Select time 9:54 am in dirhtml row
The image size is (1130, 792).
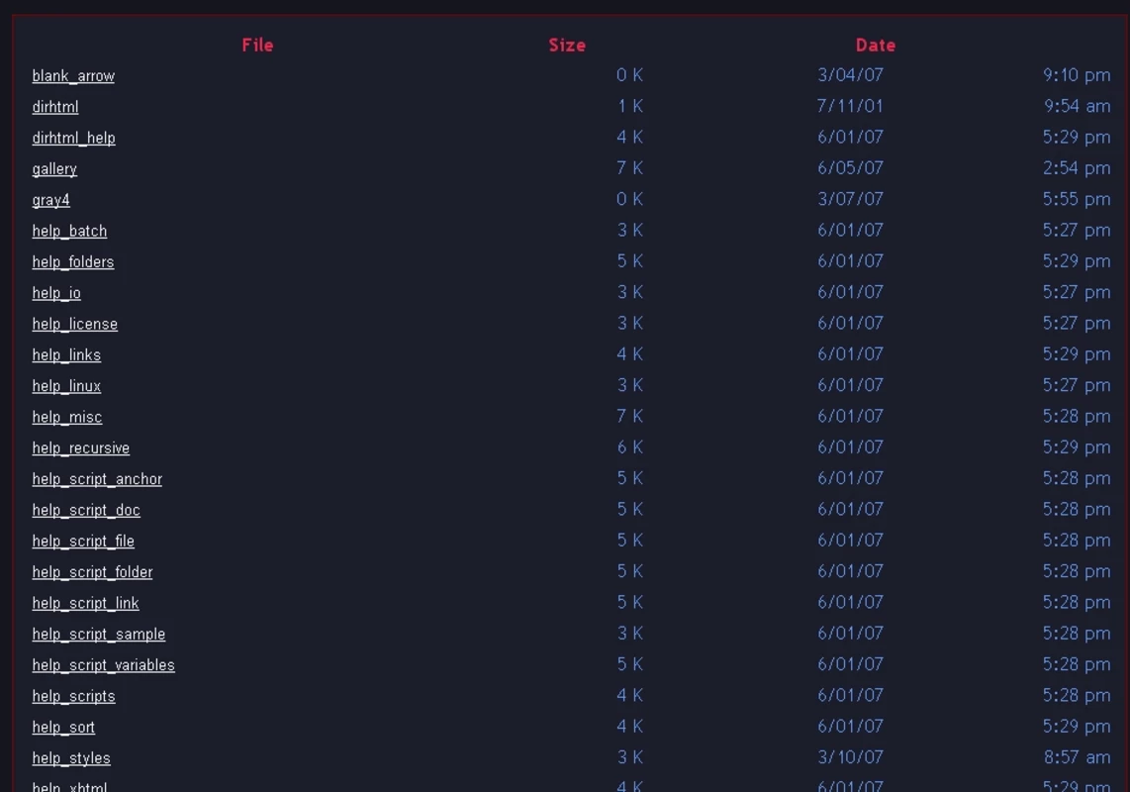coord(1078,106)
